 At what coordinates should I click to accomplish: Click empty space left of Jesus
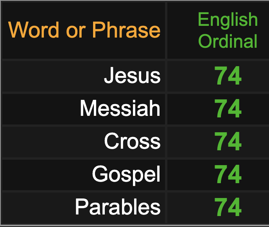click(x=52, y=76)
